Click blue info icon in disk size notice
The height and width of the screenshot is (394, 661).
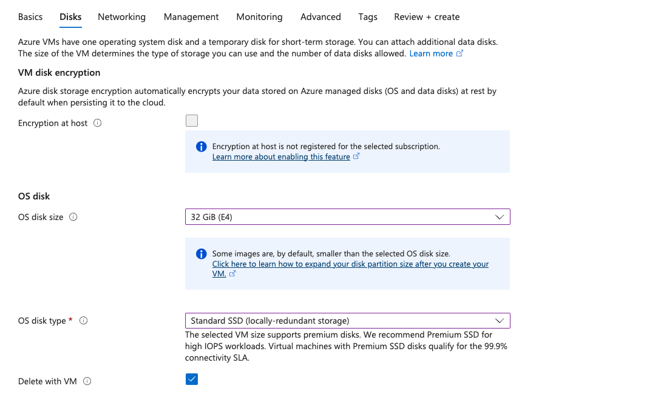(x=202, y=254)
